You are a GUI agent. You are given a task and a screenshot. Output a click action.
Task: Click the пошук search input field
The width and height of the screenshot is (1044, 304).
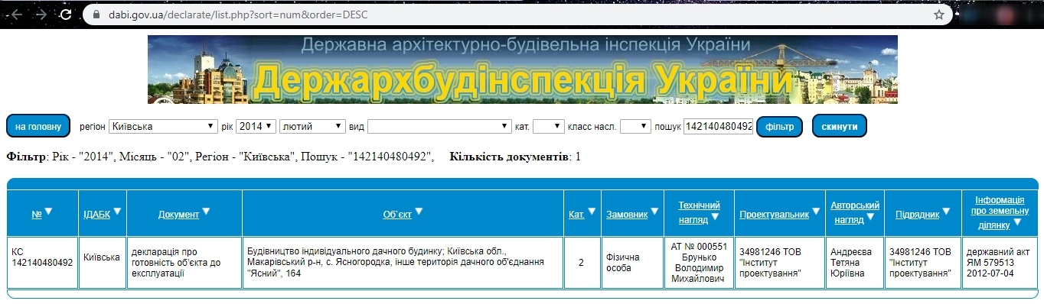click(x=719, y=126)
